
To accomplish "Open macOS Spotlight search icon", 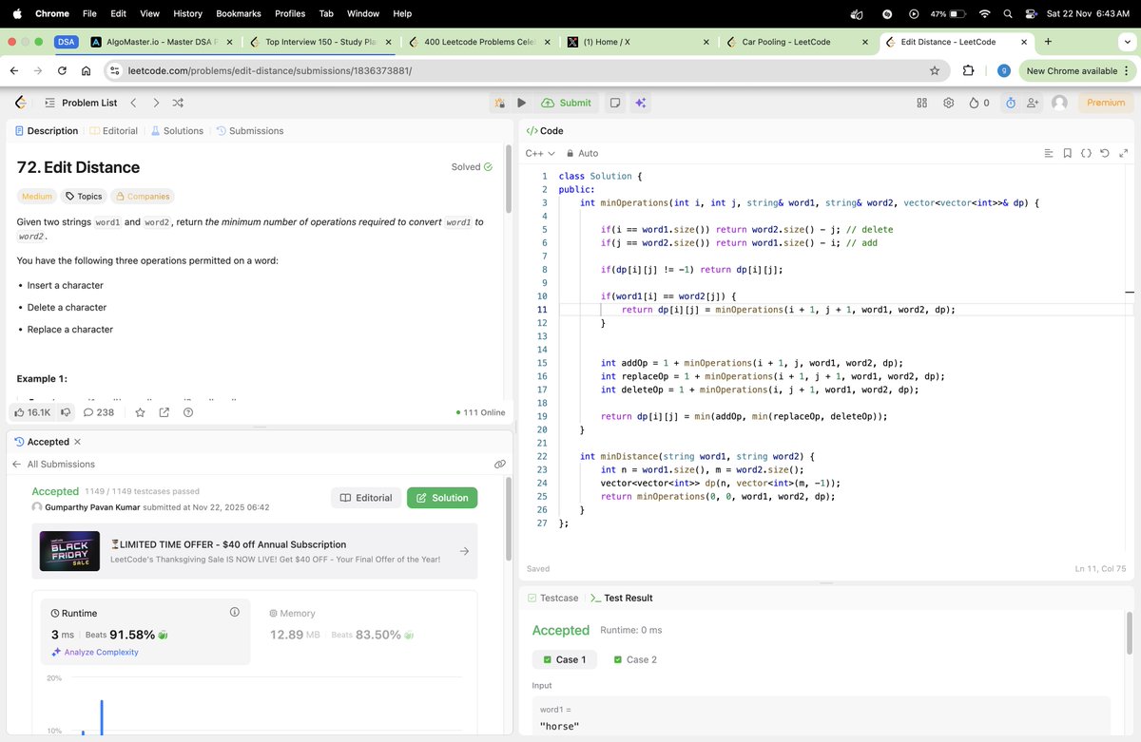I will (1008, 13).
